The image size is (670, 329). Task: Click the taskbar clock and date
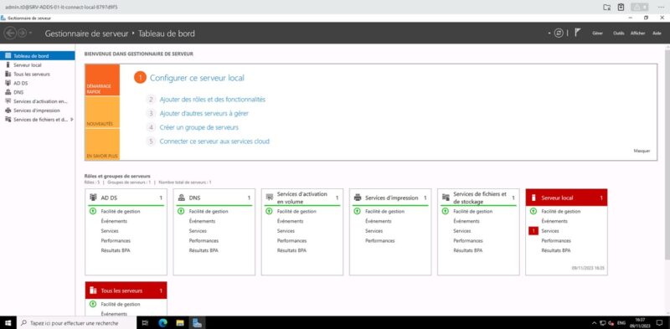point(640,322)
